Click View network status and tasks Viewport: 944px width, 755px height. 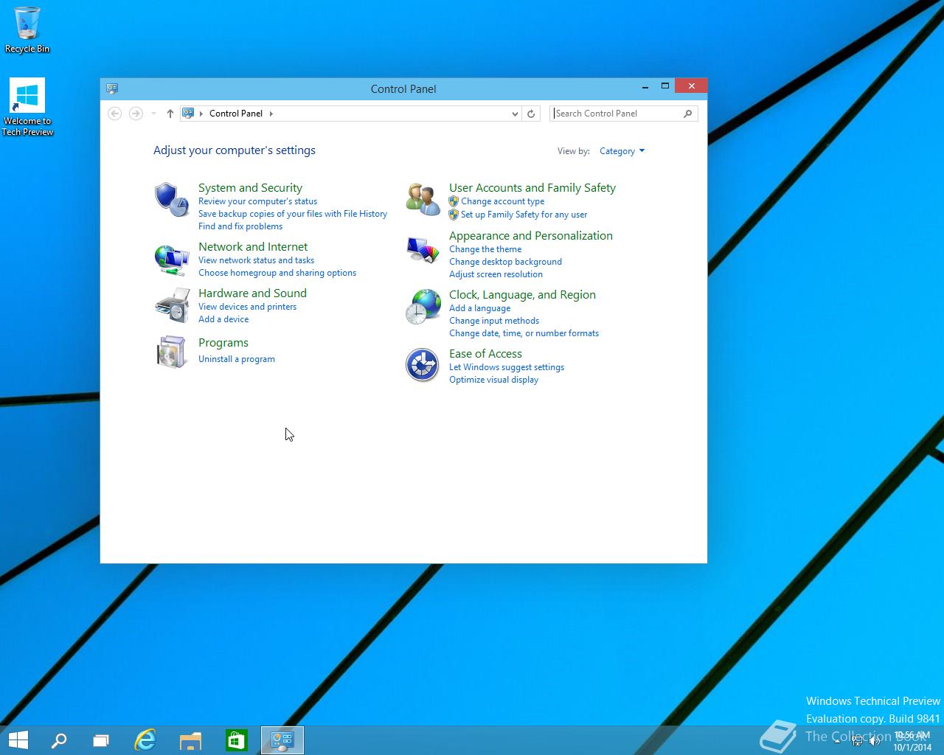[x=256, y=260]
